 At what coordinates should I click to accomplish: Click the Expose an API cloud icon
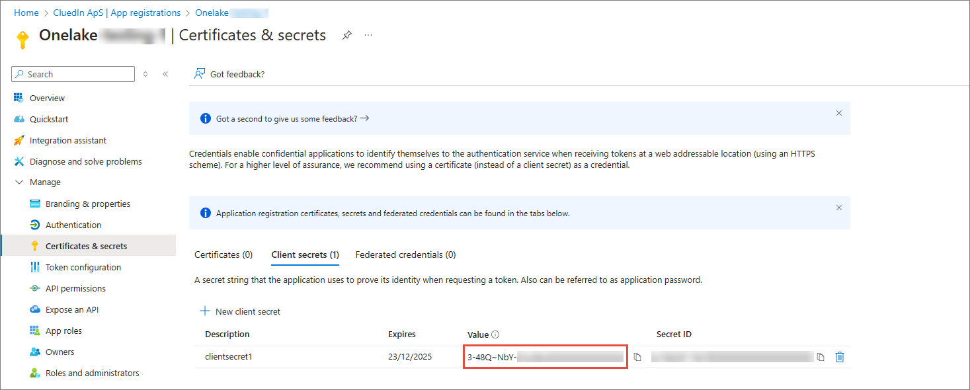pos(35,309)
